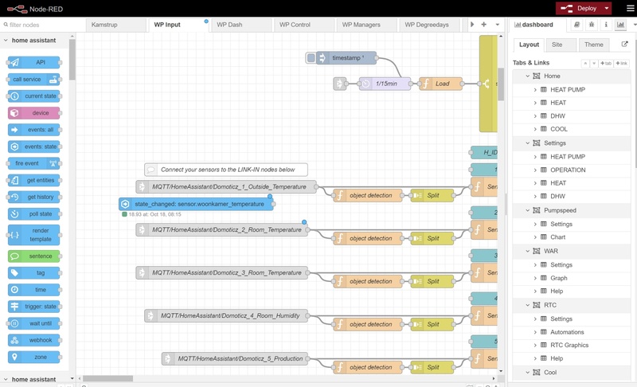
Task: Expand RTC Graphics group under RTC
Action: click(x=535, y=345)
